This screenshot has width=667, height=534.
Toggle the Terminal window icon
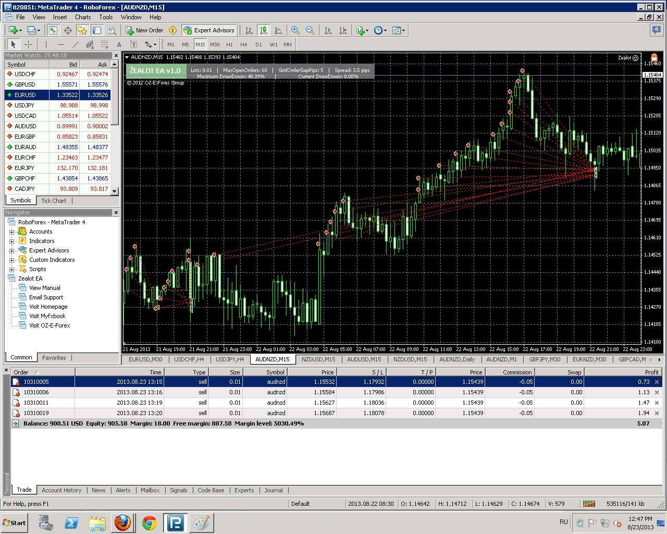(97, 30)
